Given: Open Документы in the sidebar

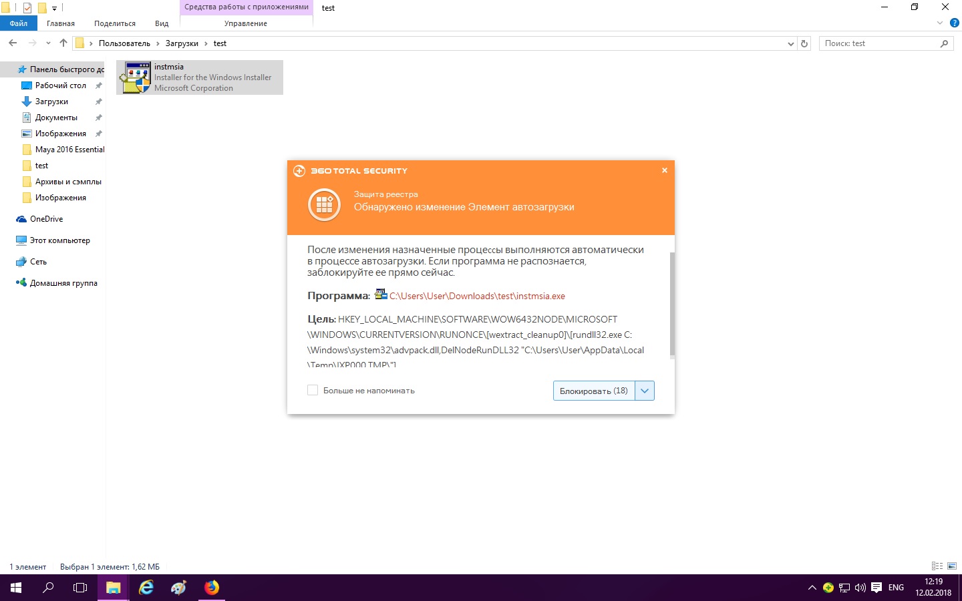Looking at the screenshot, I should pyautogui.click(x=56, y=118).
